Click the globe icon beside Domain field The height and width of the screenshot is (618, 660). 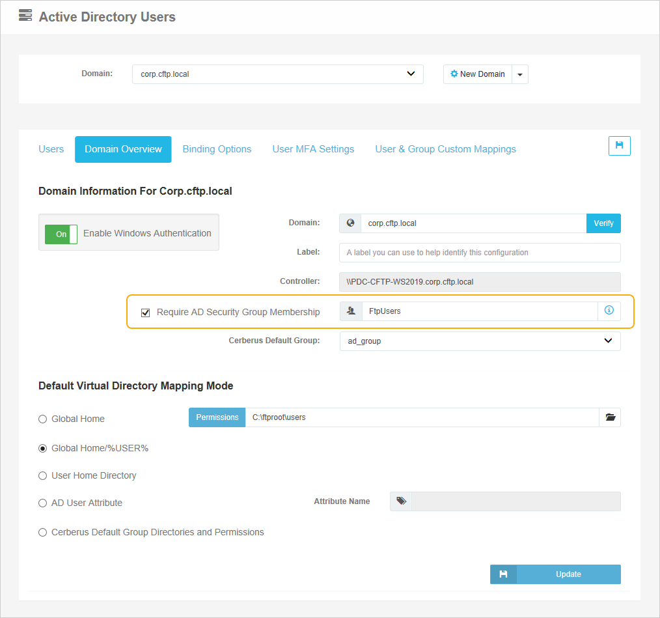(x=350, y=223)
